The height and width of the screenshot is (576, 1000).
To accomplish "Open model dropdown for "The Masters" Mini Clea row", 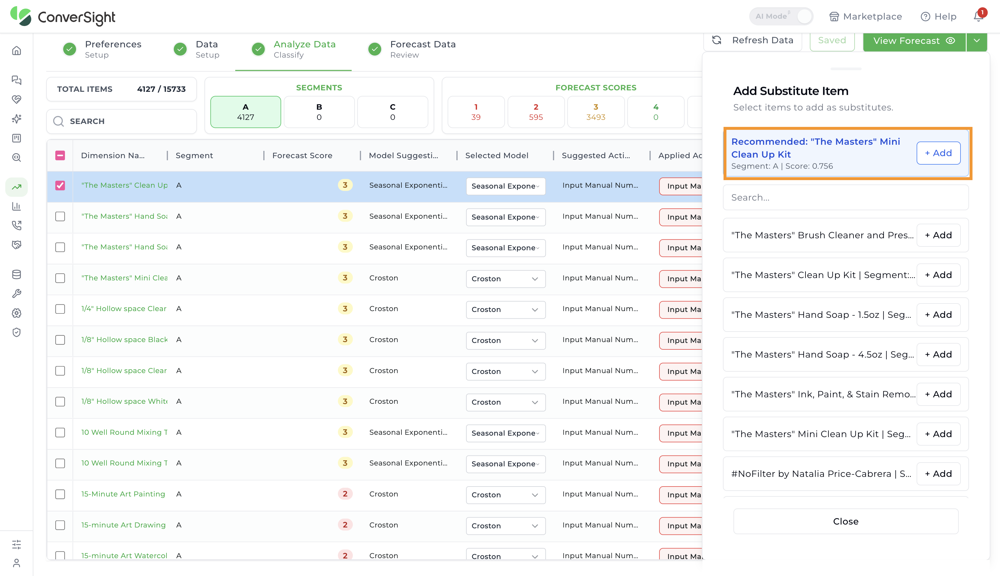I will 505,279.
